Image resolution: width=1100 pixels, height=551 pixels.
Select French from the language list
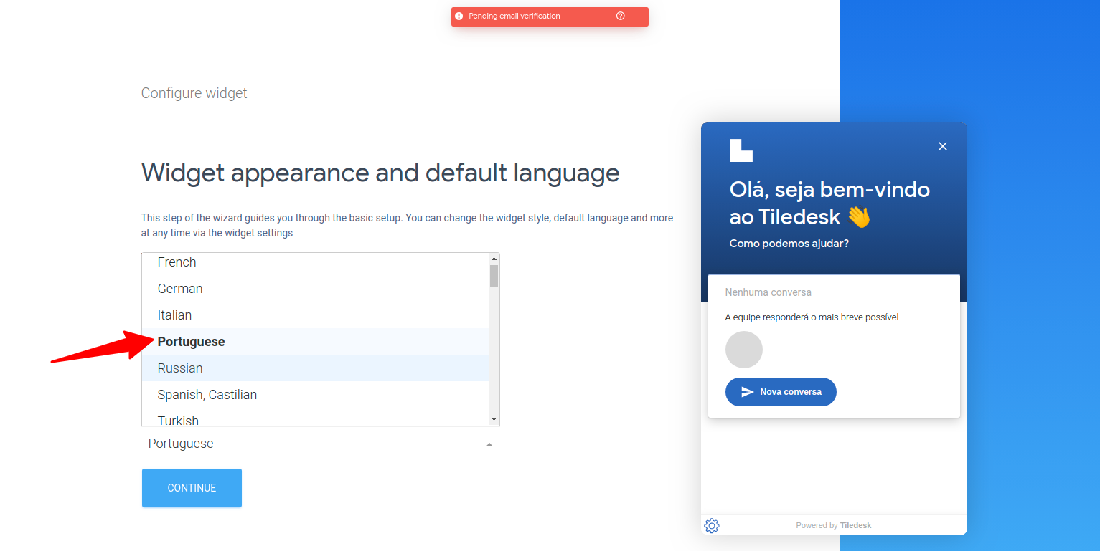pos(315,262)
